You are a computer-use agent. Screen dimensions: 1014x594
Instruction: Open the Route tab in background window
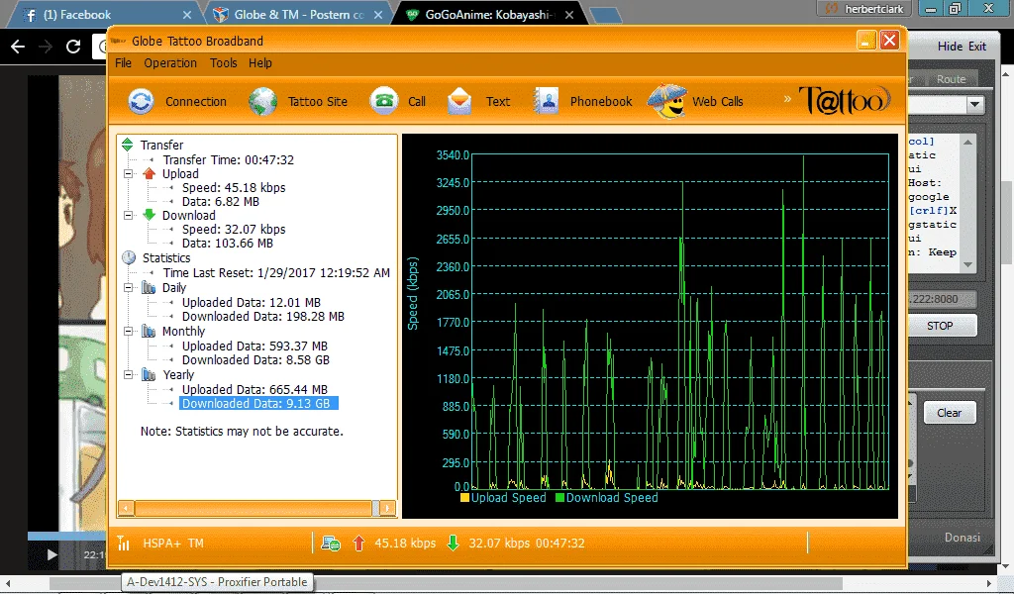click(x=951, y=79)
